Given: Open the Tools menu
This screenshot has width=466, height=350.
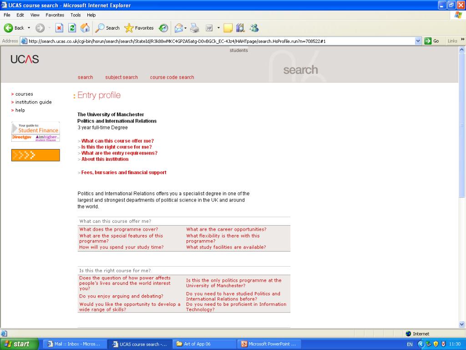Looking at the screenshot, I should [x=76, y=15].
